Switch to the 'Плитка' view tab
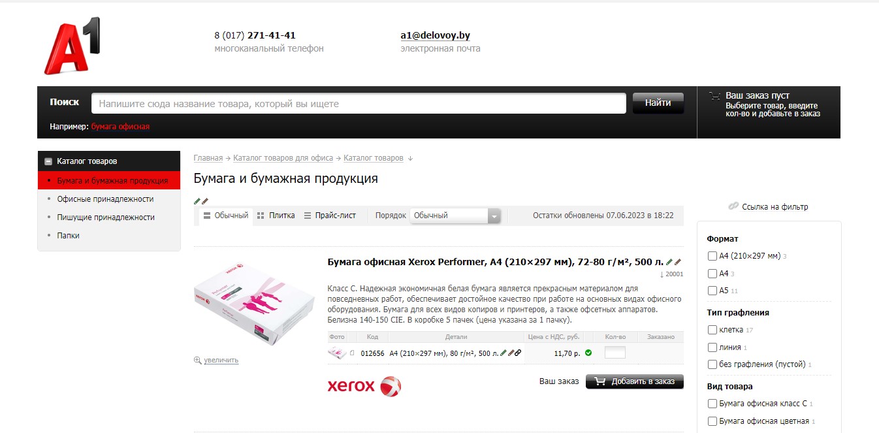Screen dimensions: 879x433 276,216
